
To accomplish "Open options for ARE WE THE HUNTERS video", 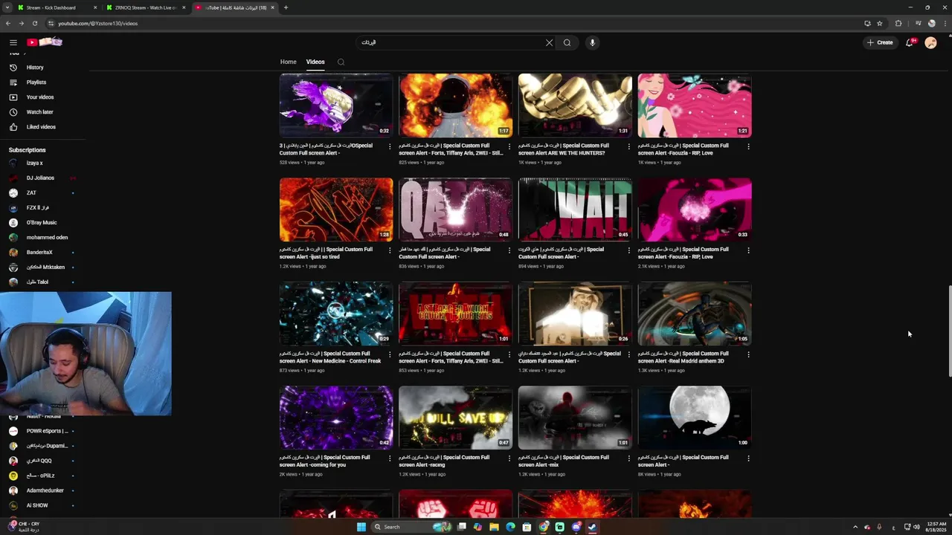I will pyautogui.click(x=628, y=146).
